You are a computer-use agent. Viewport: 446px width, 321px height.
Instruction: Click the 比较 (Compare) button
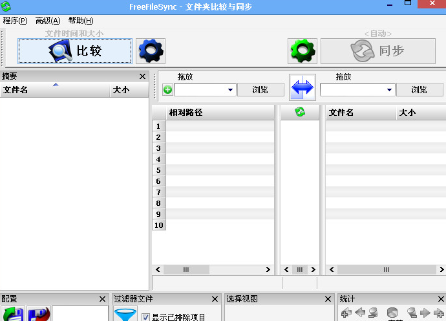[x=75, y=51]
